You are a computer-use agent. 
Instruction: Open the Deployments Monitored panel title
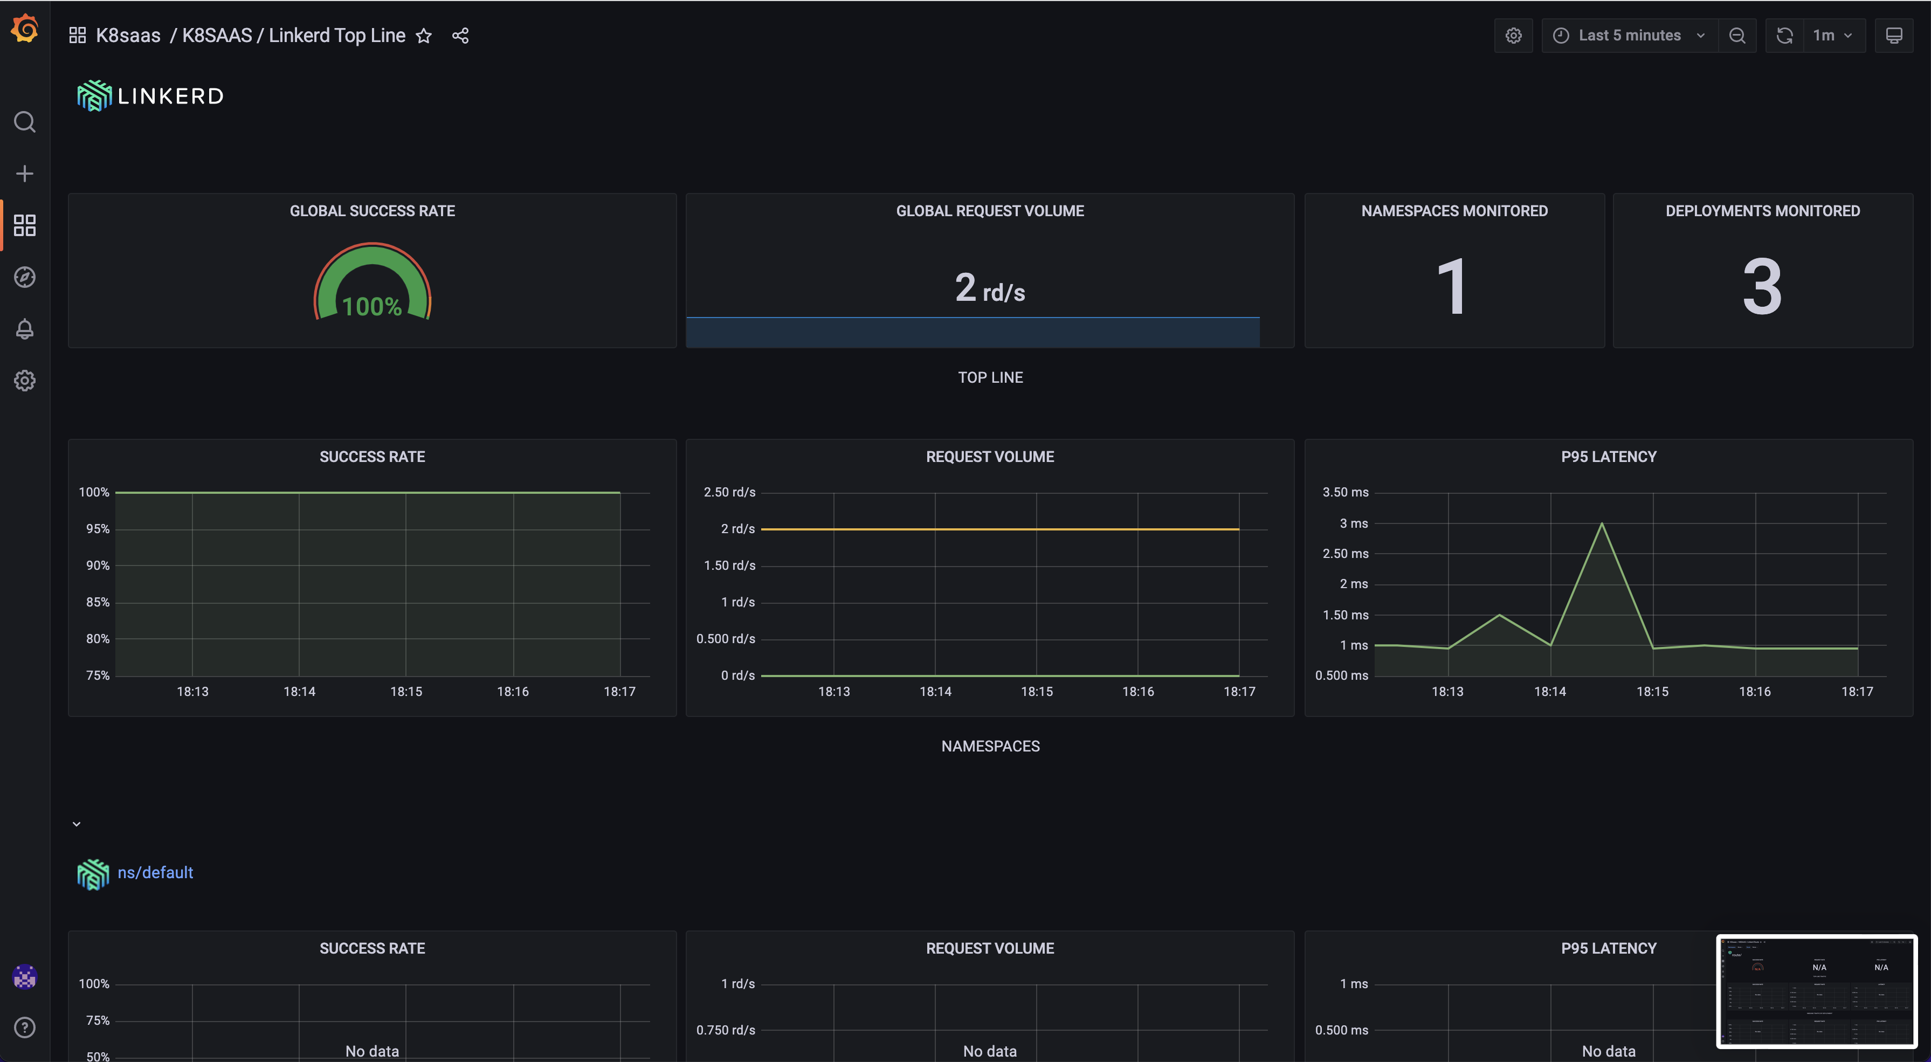coord(1762,211)
